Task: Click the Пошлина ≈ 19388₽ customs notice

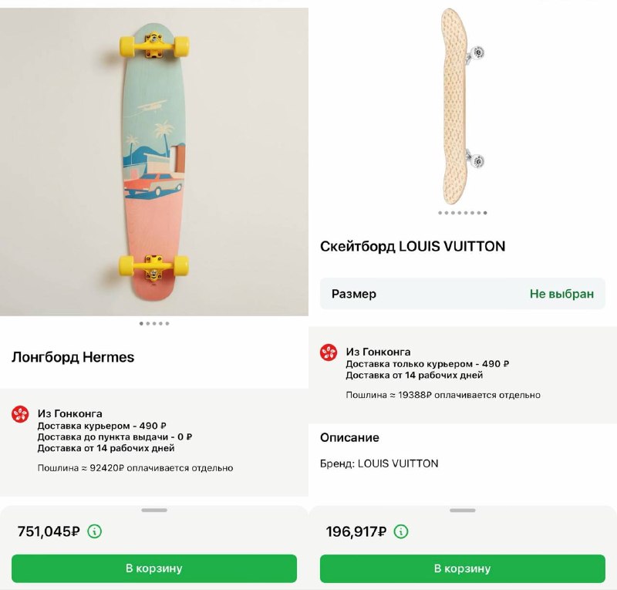Action: click(443, 395)
